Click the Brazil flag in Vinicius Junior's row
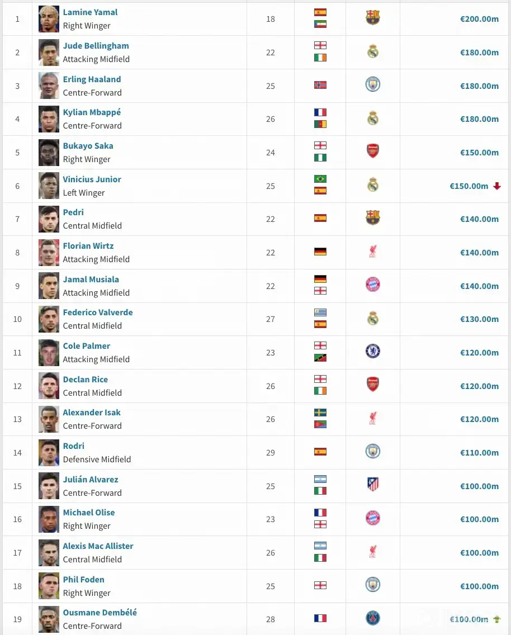Image resolution: width=511 pixels, height=635 pixels. coord(320,179)
